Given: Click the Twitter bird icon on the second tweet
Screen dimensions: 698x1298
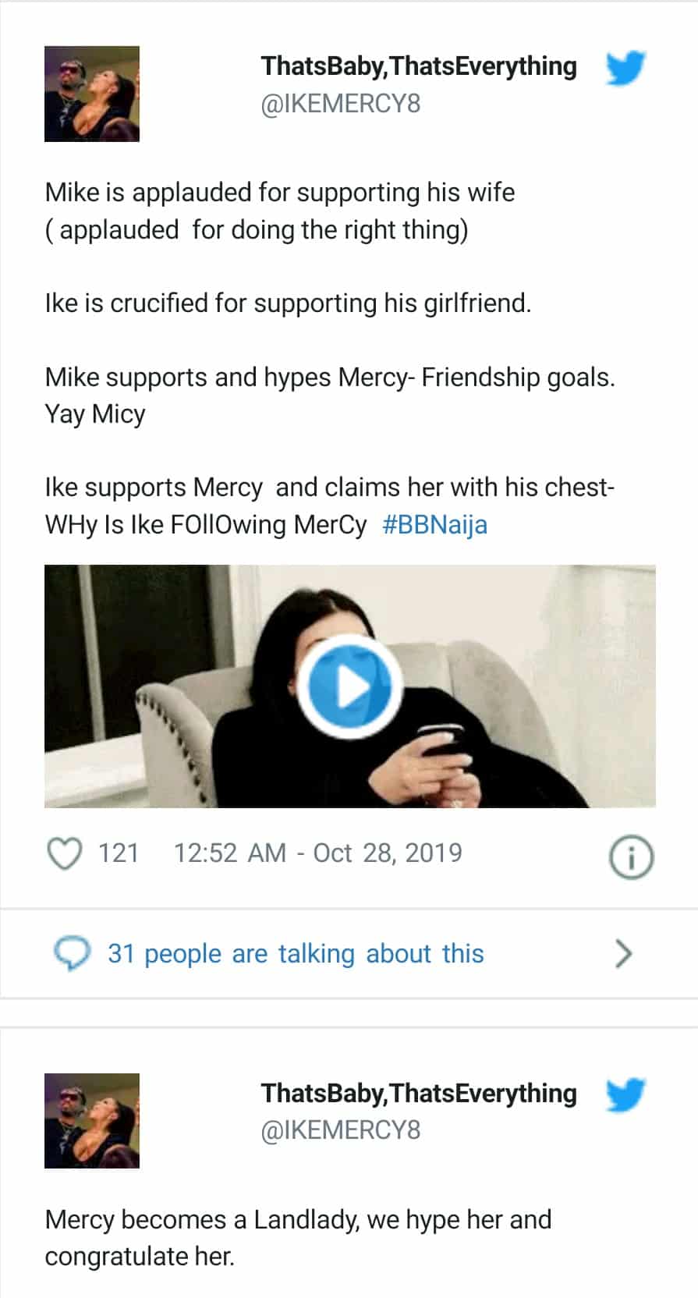Looking at the screenshot, I should tap(625, 1095).
